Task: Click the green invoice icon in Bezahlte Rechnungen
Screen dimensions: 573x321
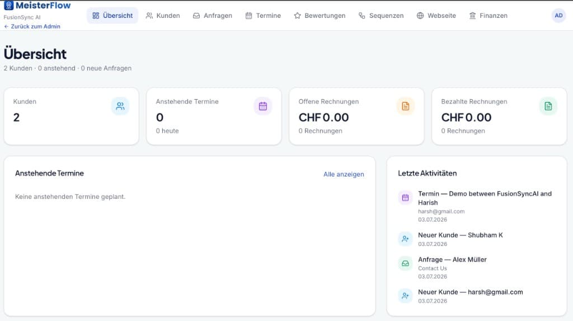Action: 548,106
